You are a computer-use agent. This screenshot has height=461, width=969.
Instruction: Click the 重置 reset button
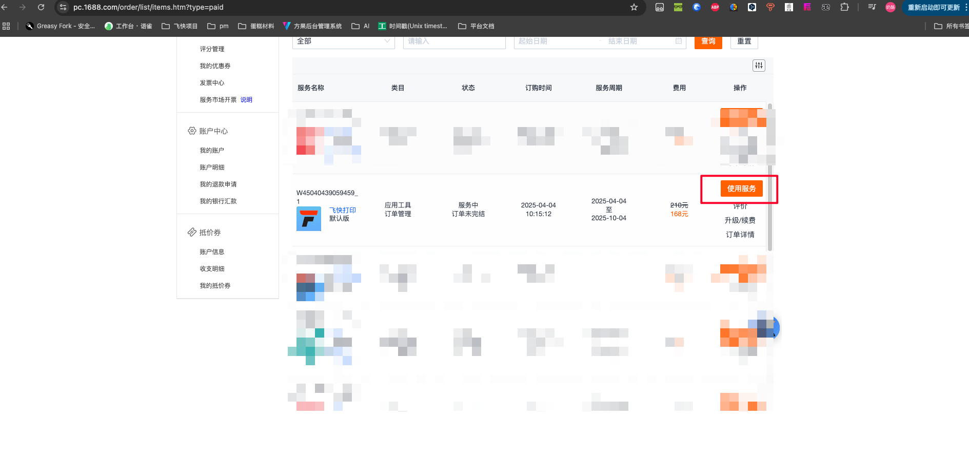(744, 41)
